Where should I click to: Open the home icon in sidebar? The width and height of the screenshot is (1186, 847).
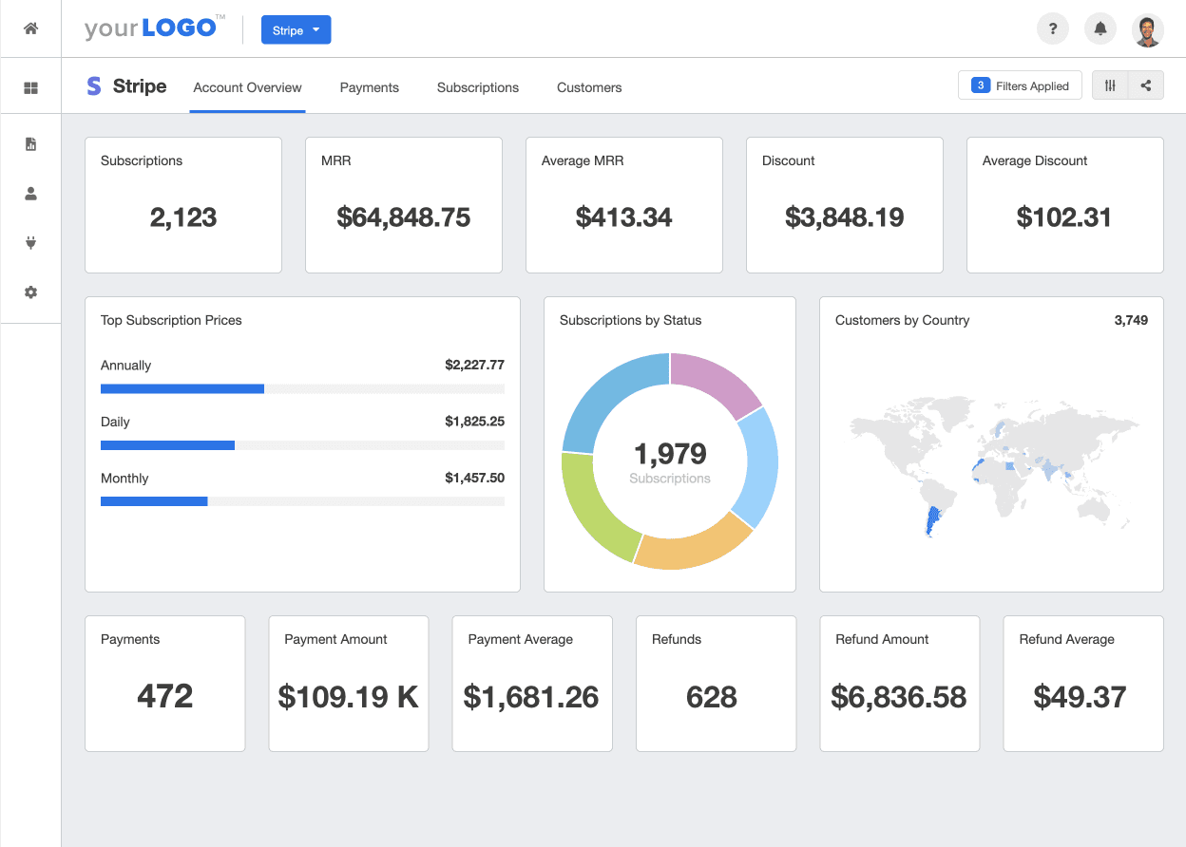pos(30,28)
